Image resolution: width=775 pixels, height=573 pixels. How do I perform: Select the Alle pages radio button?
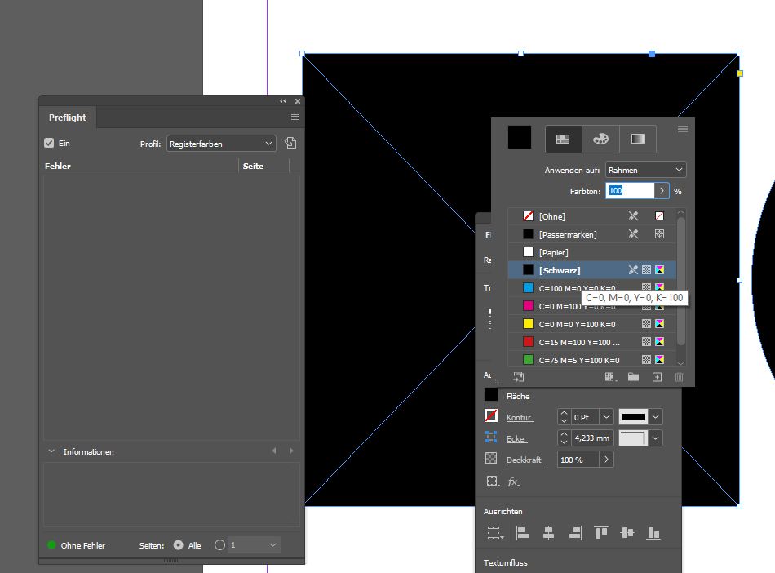point(179,545)
